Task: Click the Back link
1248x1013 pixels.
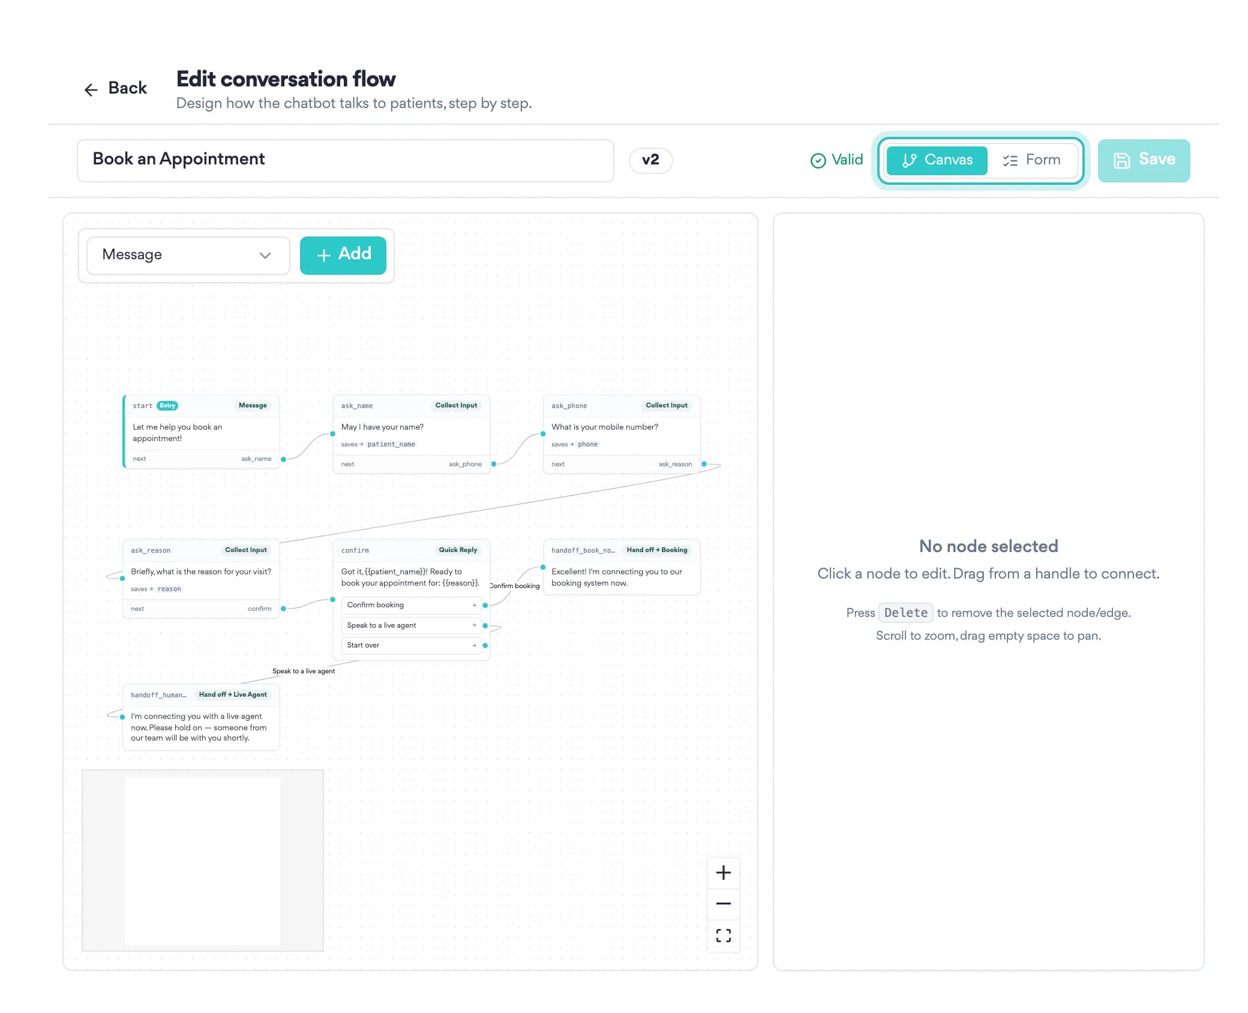Action: click(x=115, y=88)
